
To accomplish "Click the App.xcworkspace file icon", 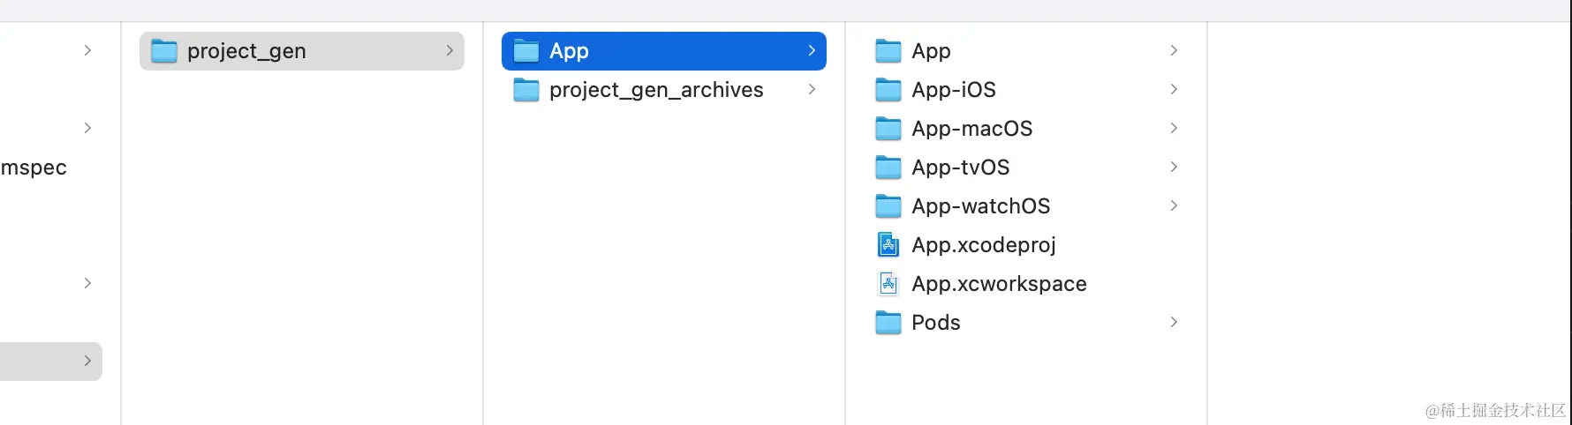I will [888, 284].
